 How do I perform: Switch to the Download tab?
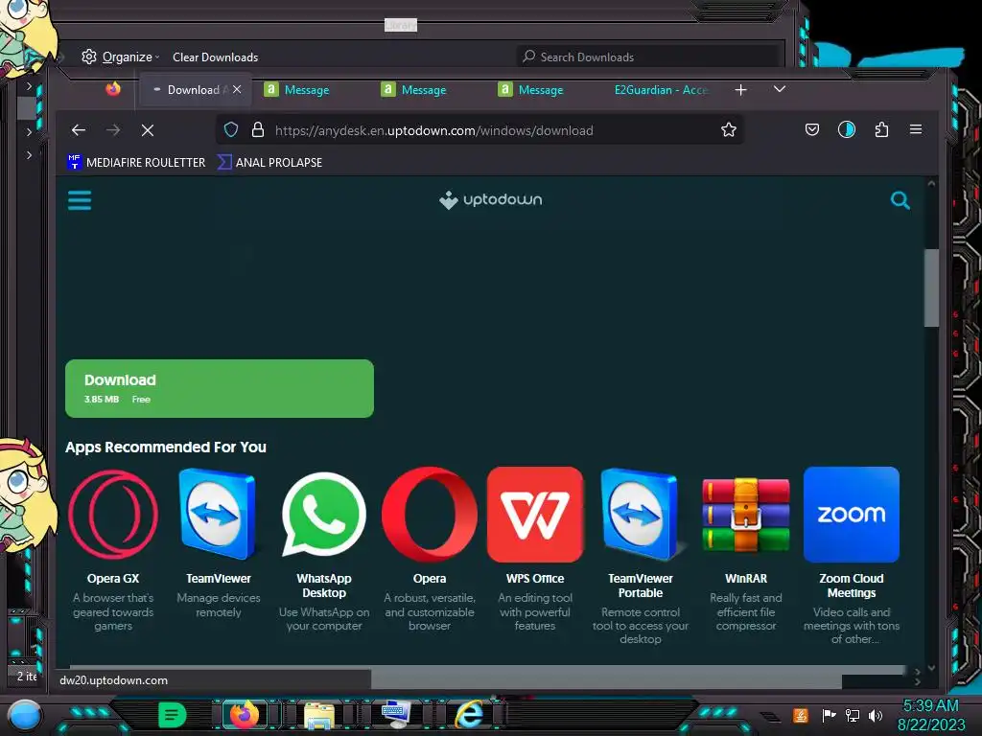coord(195,89)
